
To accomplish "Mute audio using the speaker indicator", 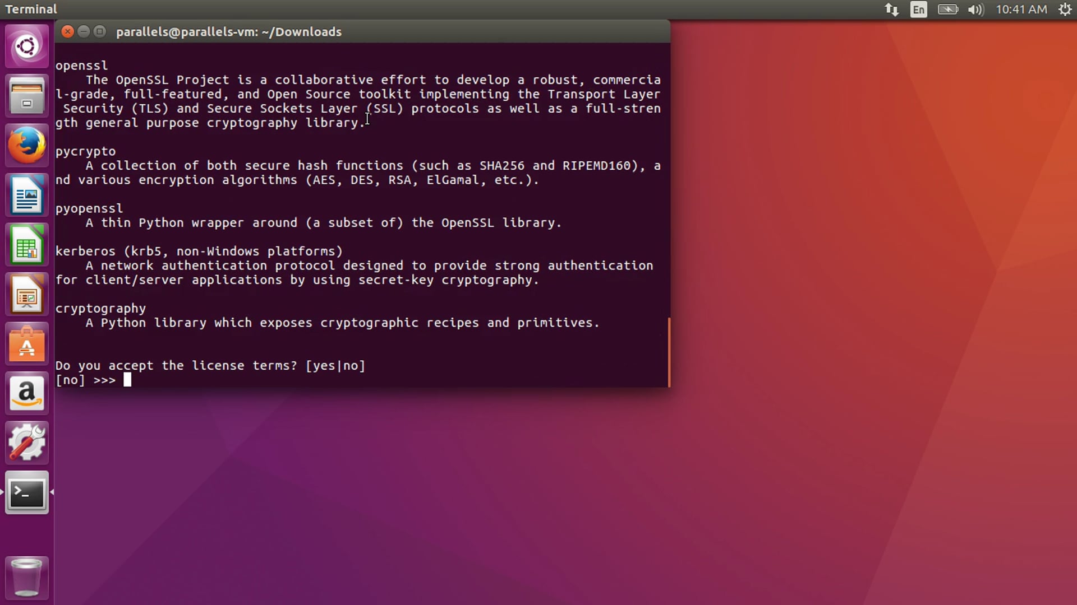I will pos(975,9).
